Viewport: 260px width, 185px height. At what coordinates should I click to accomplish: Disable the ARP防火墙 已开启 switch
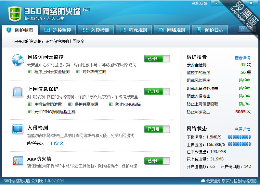[x=157, y=161]
